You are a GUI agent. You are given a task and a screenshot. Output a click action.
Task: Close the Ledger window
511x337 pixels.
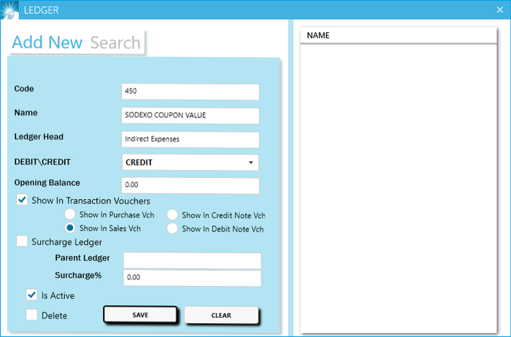click(499, 10)
